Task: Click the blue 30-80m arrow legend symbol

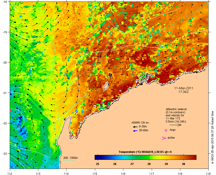Action: tap(135, 131)
